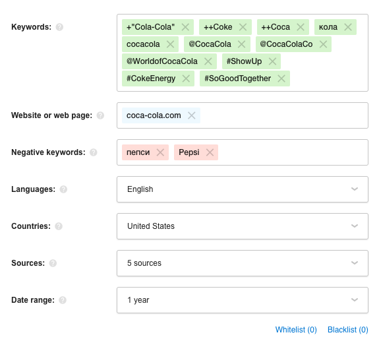The image size is (379, 343).
Task: Open the Blacklist (0) link
Action: [x=348, y=330]
